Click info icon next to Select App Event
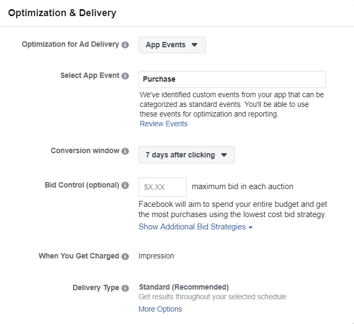The width and height of the screenshot is (354, 324). click(x=125, y=76)
